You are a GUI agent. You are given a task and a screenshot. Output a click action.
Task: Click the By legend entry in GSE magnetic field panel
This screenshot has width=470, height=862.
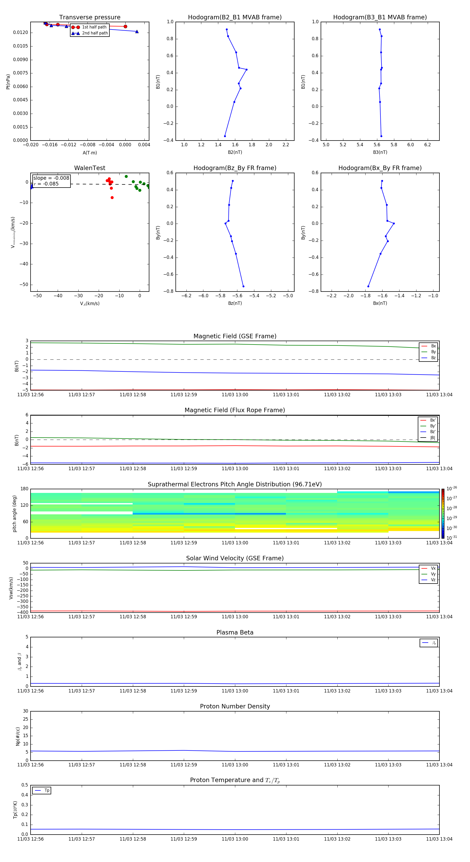coord(428,352)
